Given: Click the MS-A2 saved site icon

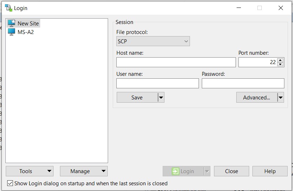Looking at the screenshot, I should [x=11, y=32].
